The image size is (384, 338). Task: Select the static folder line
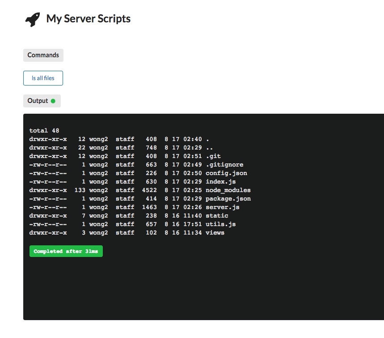(x=134, y=215)
